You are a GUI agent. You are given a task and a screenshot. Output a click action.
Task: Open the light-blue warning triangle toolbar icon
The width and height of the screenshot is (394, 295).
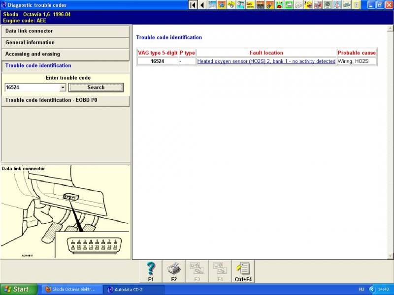pyautogui.click(x=337, y=5)
